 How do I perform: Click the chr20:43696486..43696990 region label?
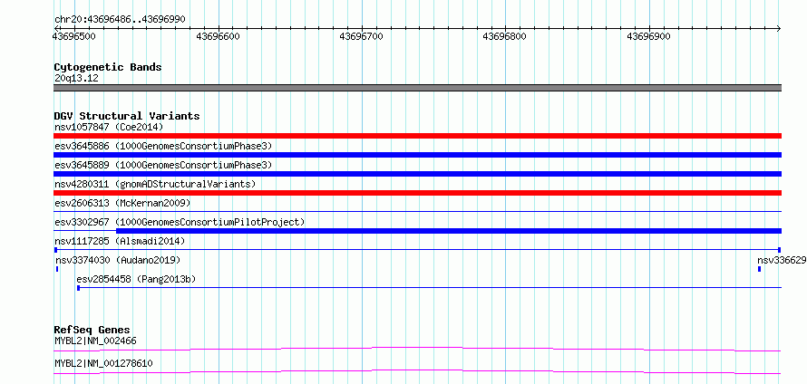[x=120, y=20]
